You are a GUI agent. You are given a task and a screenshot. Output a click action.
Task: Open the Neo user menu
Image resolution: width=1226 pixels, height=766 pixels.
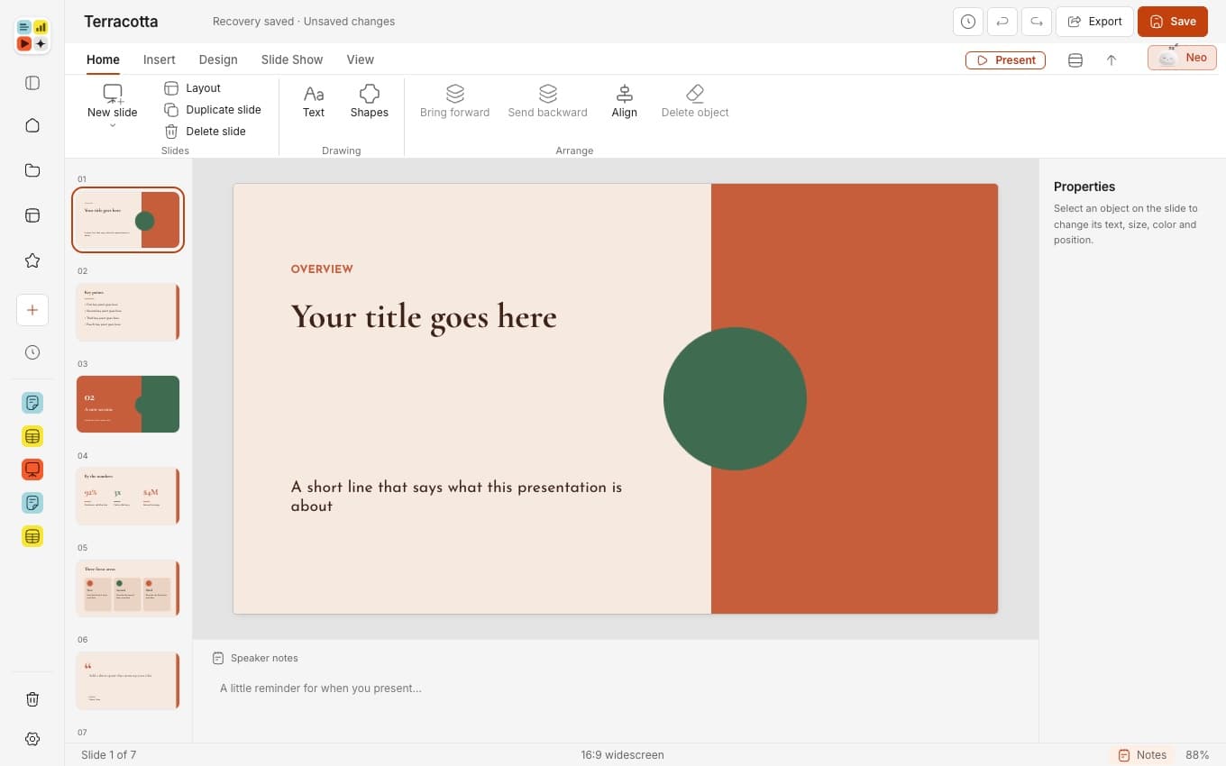click(x=1182, y=58)
